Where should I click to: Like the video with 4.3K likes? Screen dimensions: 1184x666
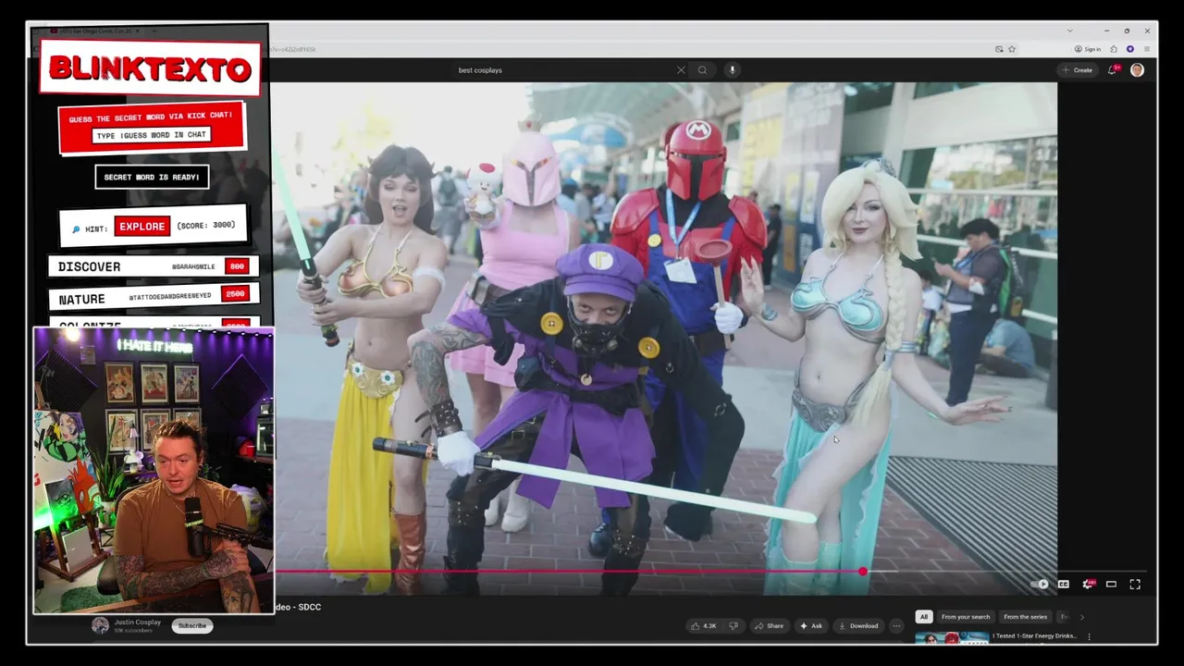click(x=703, y=626)
